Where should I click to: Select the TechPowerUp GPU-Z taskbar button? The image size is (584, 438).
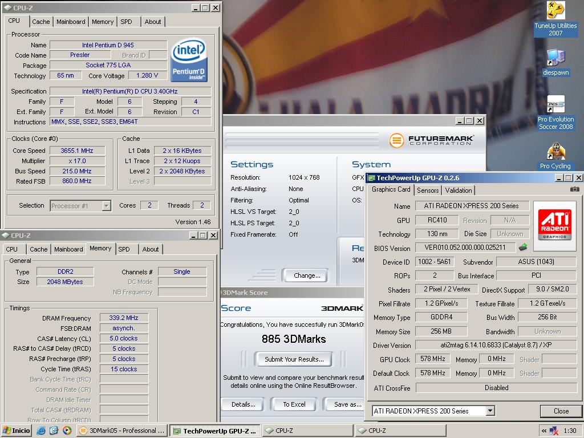point(215,431)
